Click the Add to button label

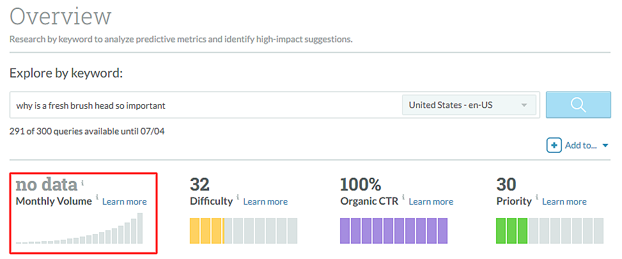pyautogui.click(x=580, y=146)
